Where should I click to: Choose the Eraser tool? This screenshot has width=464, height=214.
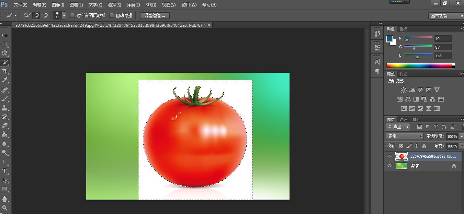click(x=4, y=126)
